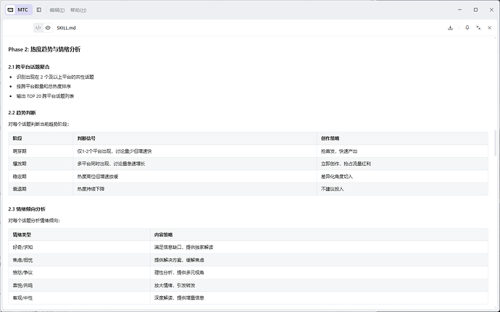Select cell 热度高位但增速放缓
The height and width of the screenshot is (312, 500).
coord(195,176)
